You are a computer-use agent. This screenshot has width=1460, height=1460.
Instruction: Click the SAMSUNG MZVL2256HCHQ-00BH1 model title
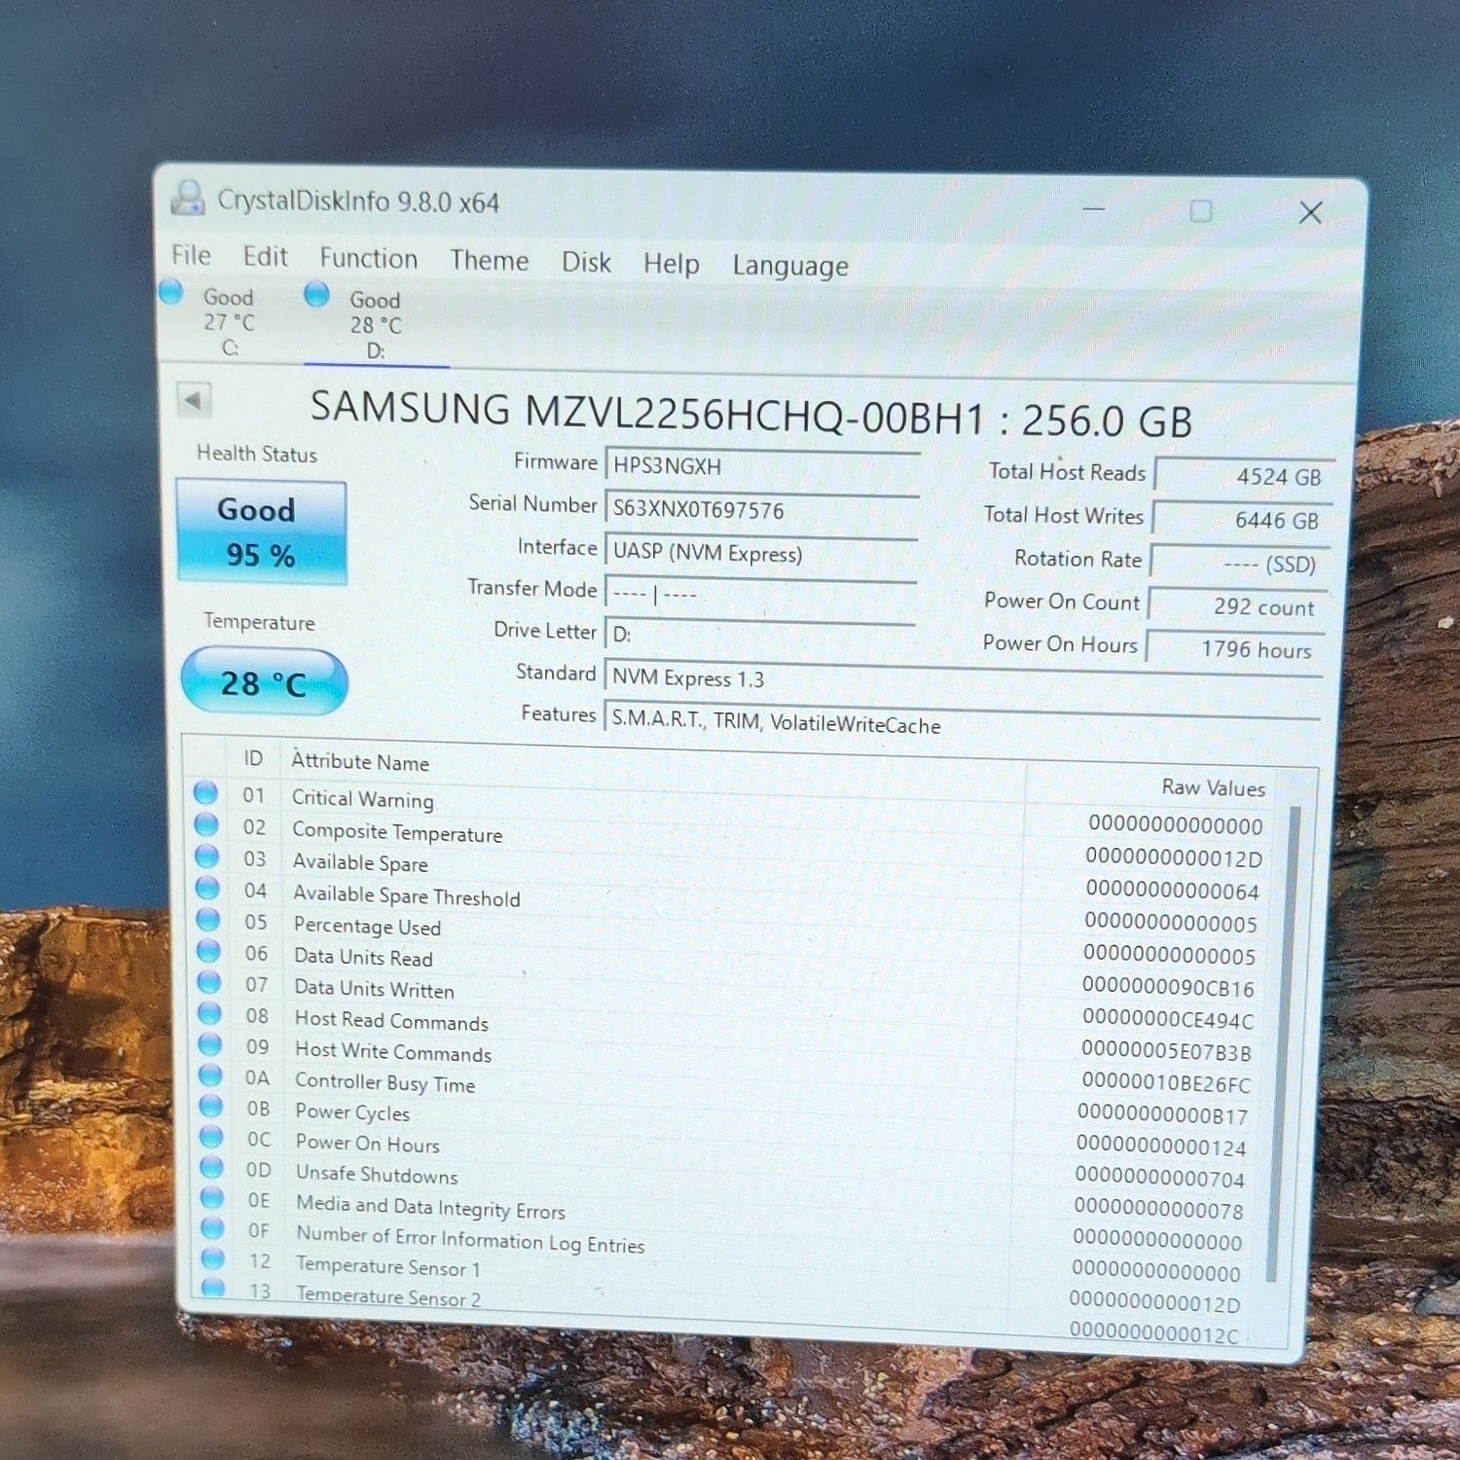(x=750, y=416)
